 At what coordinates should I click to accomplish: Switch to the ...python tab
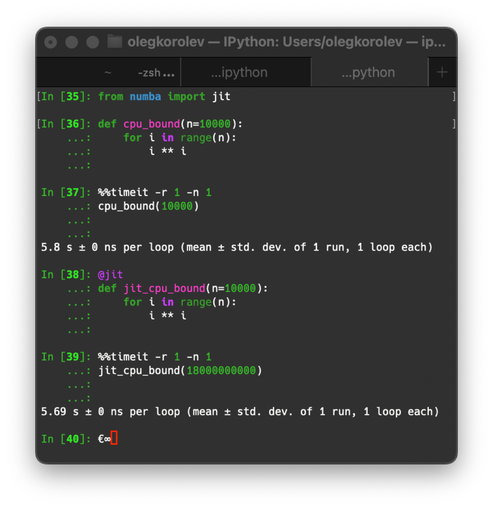369,72
